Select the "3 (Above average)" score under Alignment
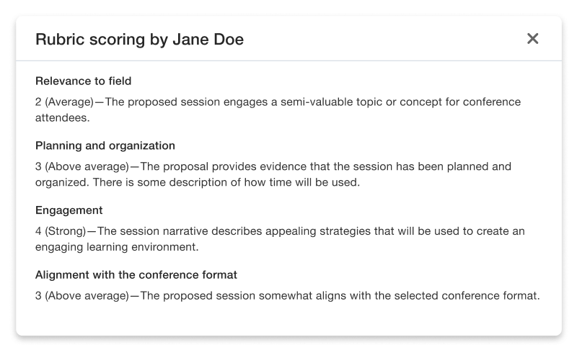The width and height of the screenshot is (577, 350). coord(82,296)
